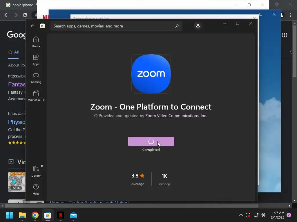Open the Store account profile icon
This screenshot has height=222, width=297.
[x=198, y=26]
